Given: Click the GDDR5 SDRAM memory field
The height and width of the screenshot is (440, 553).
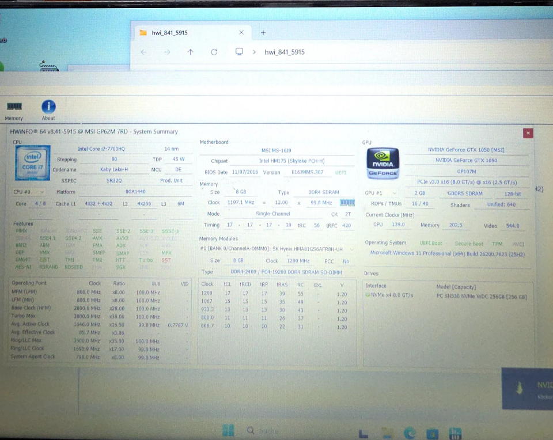Looking at the screenshot, I should pyautogui.click(x=464, y=194).
